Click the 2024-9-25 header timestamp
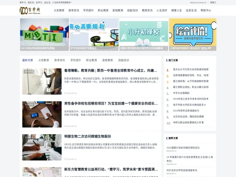This screenshot has height=177, width=236. tap(198, 3)
